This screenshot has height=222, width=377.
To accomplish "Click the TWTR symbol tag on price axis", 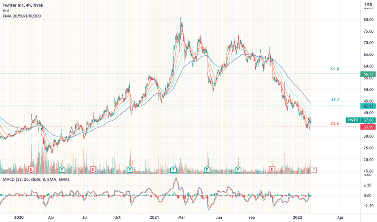I will (353, 120).
